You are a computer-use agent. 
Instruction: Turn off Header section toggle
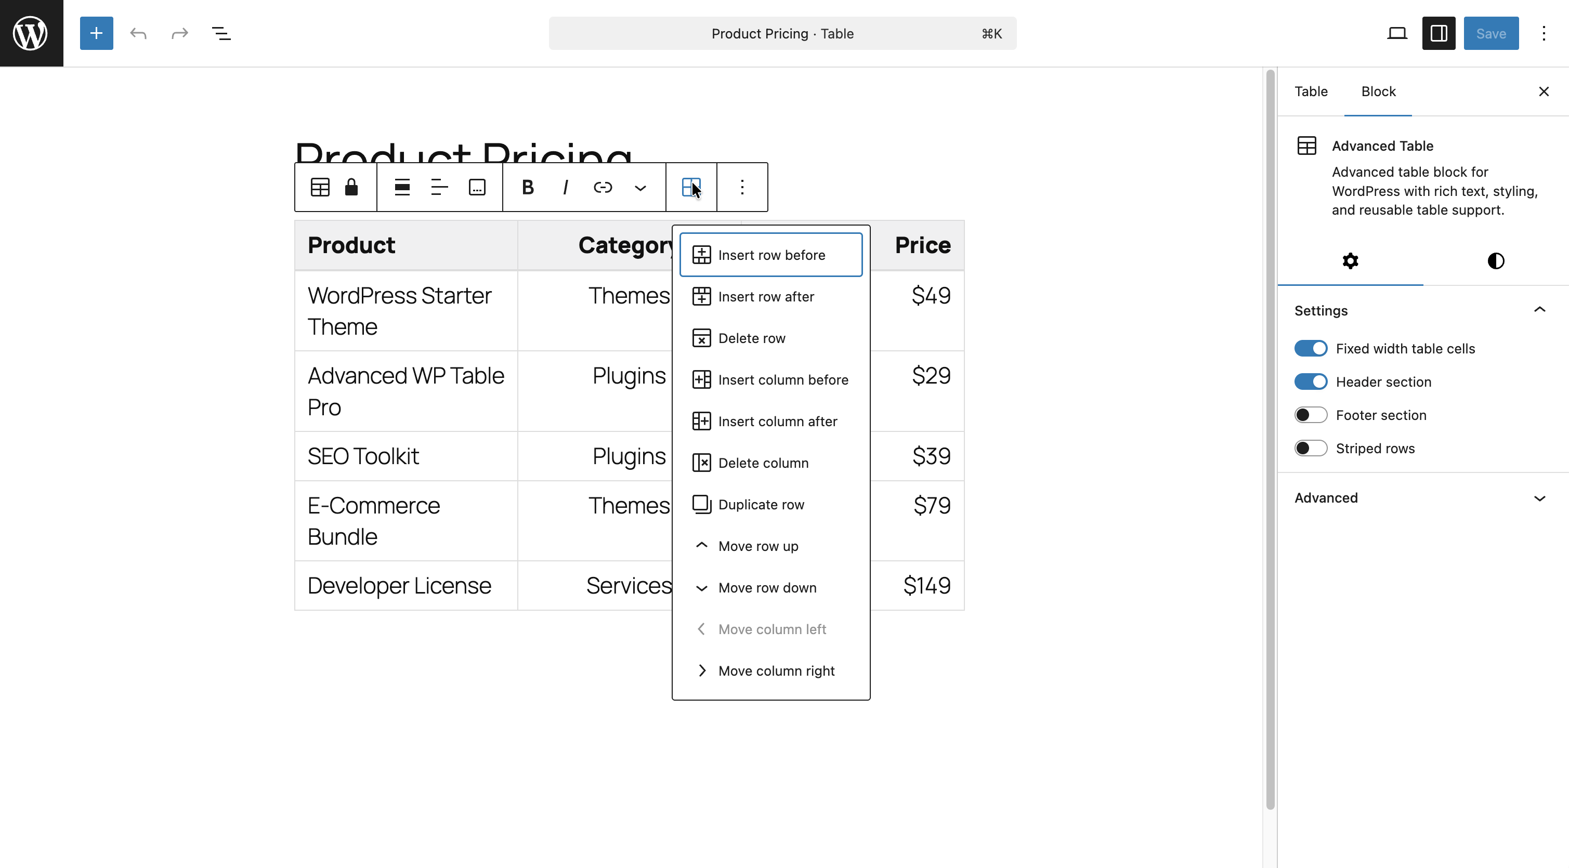pos(1311,382)
